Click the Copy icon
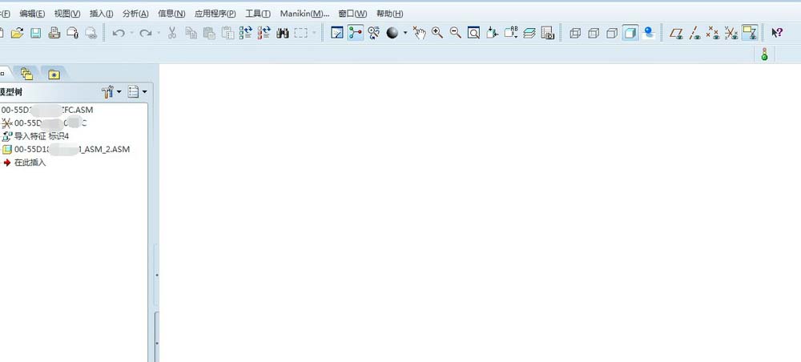 191,33
